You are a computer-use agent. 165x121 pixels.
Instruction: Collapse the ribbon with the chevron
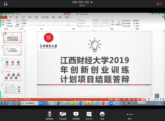163,29
